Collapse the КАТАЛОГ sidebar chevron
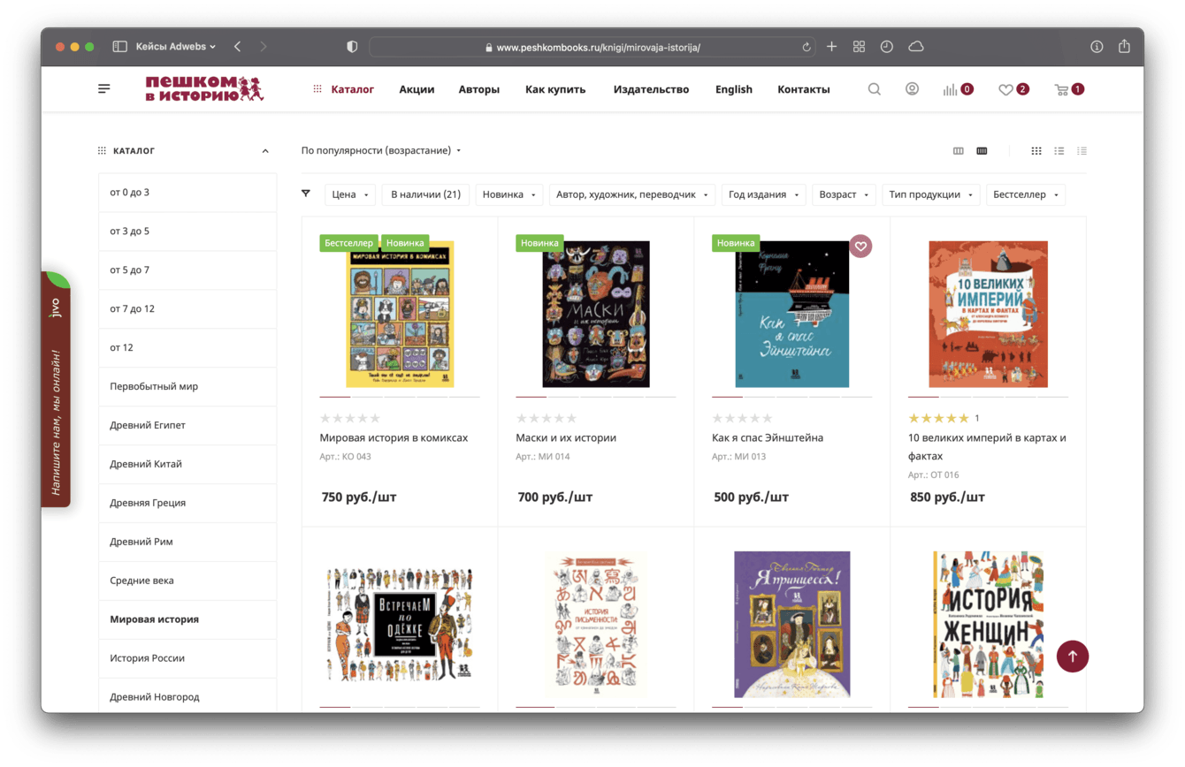The image size is (1185, 767). [264, 151]
